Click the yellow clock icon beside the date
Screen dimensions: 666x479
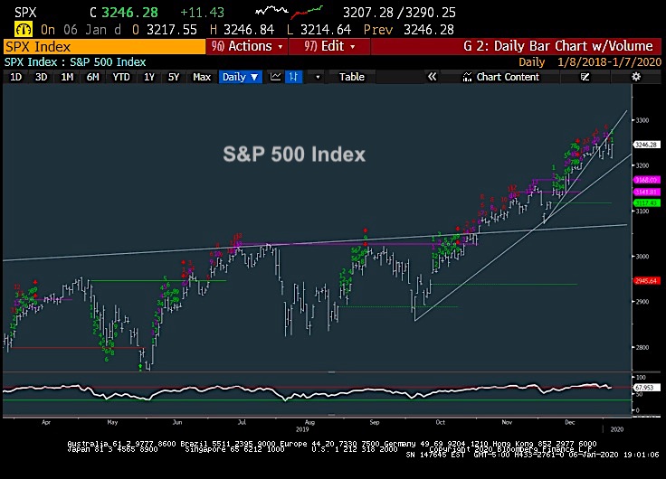[23, 29]
